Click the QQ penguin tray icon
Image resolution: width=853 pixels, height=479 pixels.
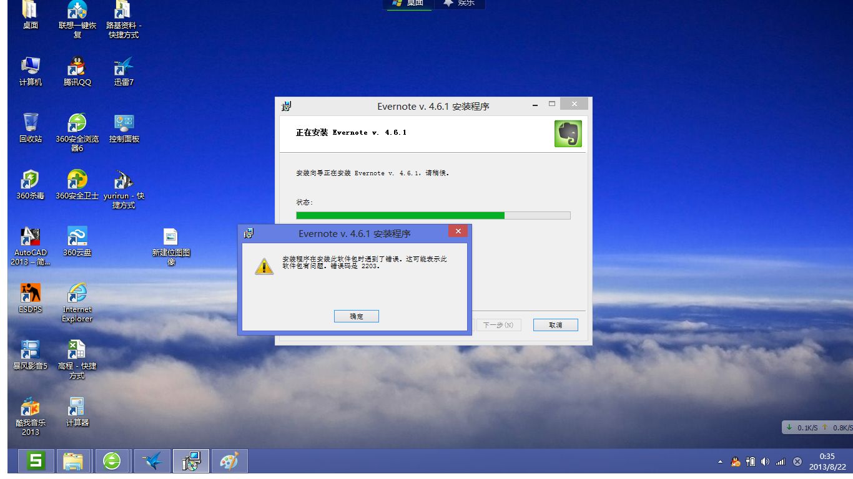coord(736,462)
